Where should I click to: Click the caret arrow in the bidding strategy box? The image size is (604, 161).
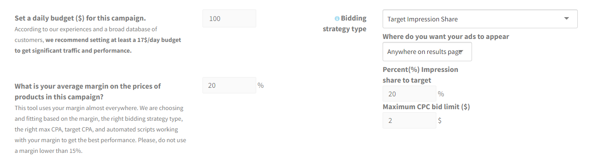566,18
